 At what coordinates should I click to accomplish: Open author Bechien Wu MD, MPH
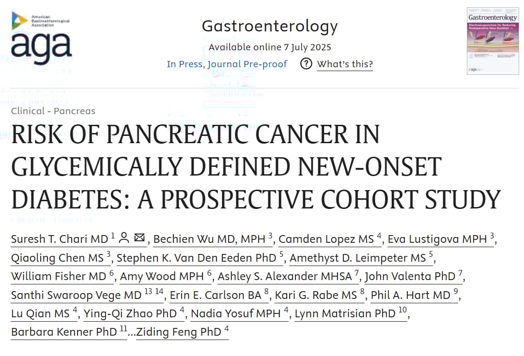210,239
